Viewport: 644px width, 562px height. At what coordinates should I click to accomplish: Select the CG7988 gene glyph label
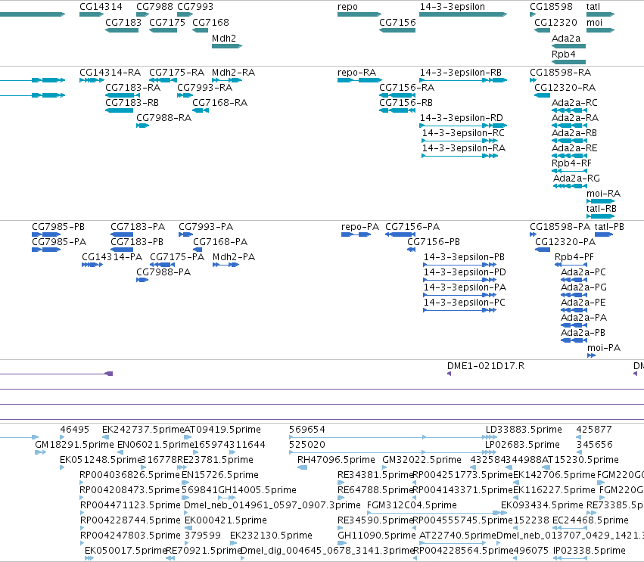point(154,7)
